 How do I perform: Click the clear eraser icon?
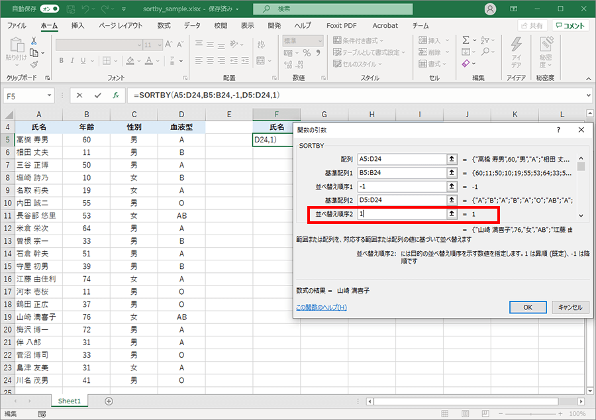point(466,64)
